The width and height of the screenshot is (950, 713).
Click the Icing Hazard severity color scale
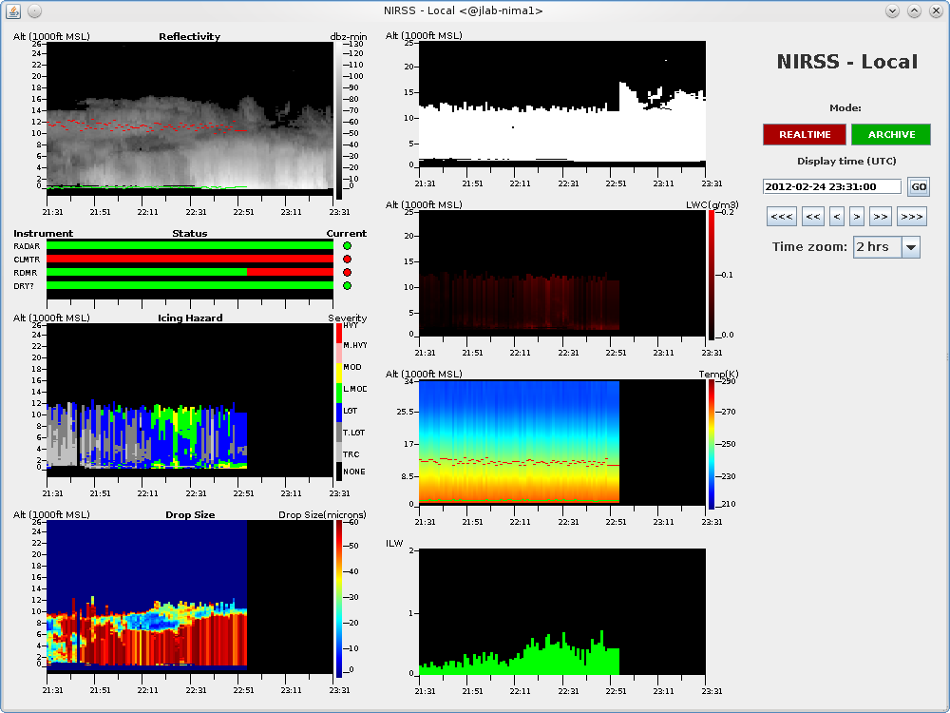(339, 399)
